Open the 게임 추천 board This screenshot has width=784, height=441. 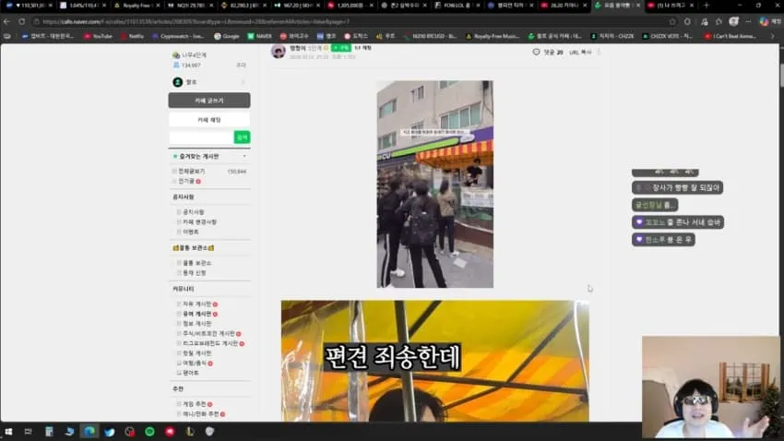195,404
